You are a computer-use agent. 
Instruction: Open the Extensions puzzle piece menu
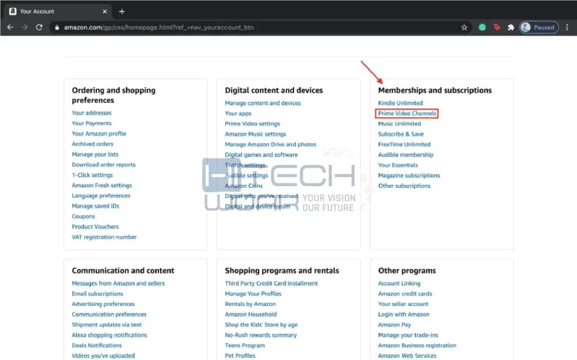click(x=511, y=27)
